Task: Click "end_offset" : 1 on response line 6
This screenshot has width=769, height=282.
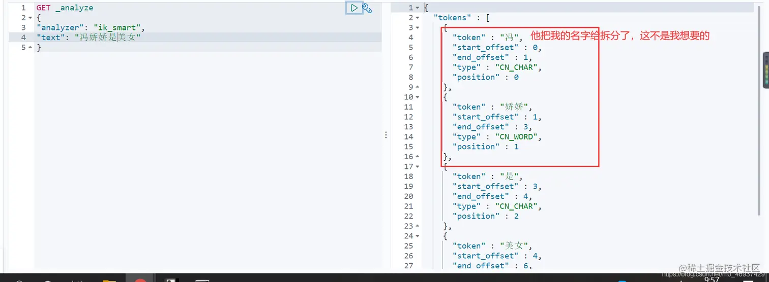Action: coord(492,57)
